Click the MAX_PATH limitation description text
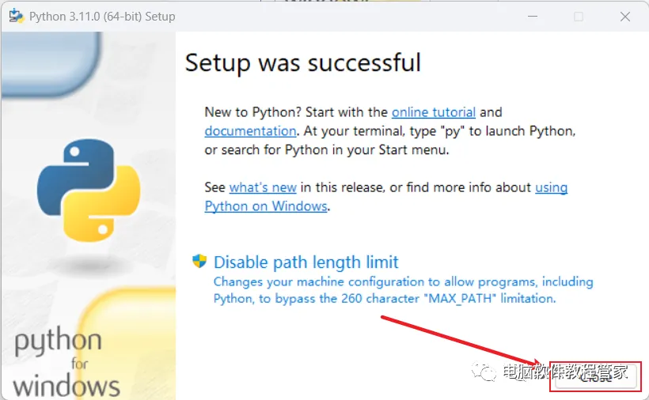Viewport: 649px width, 400px height. 403,290
